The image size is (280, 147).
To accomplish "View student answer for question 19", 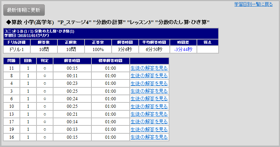I will (x=149, y=129).
